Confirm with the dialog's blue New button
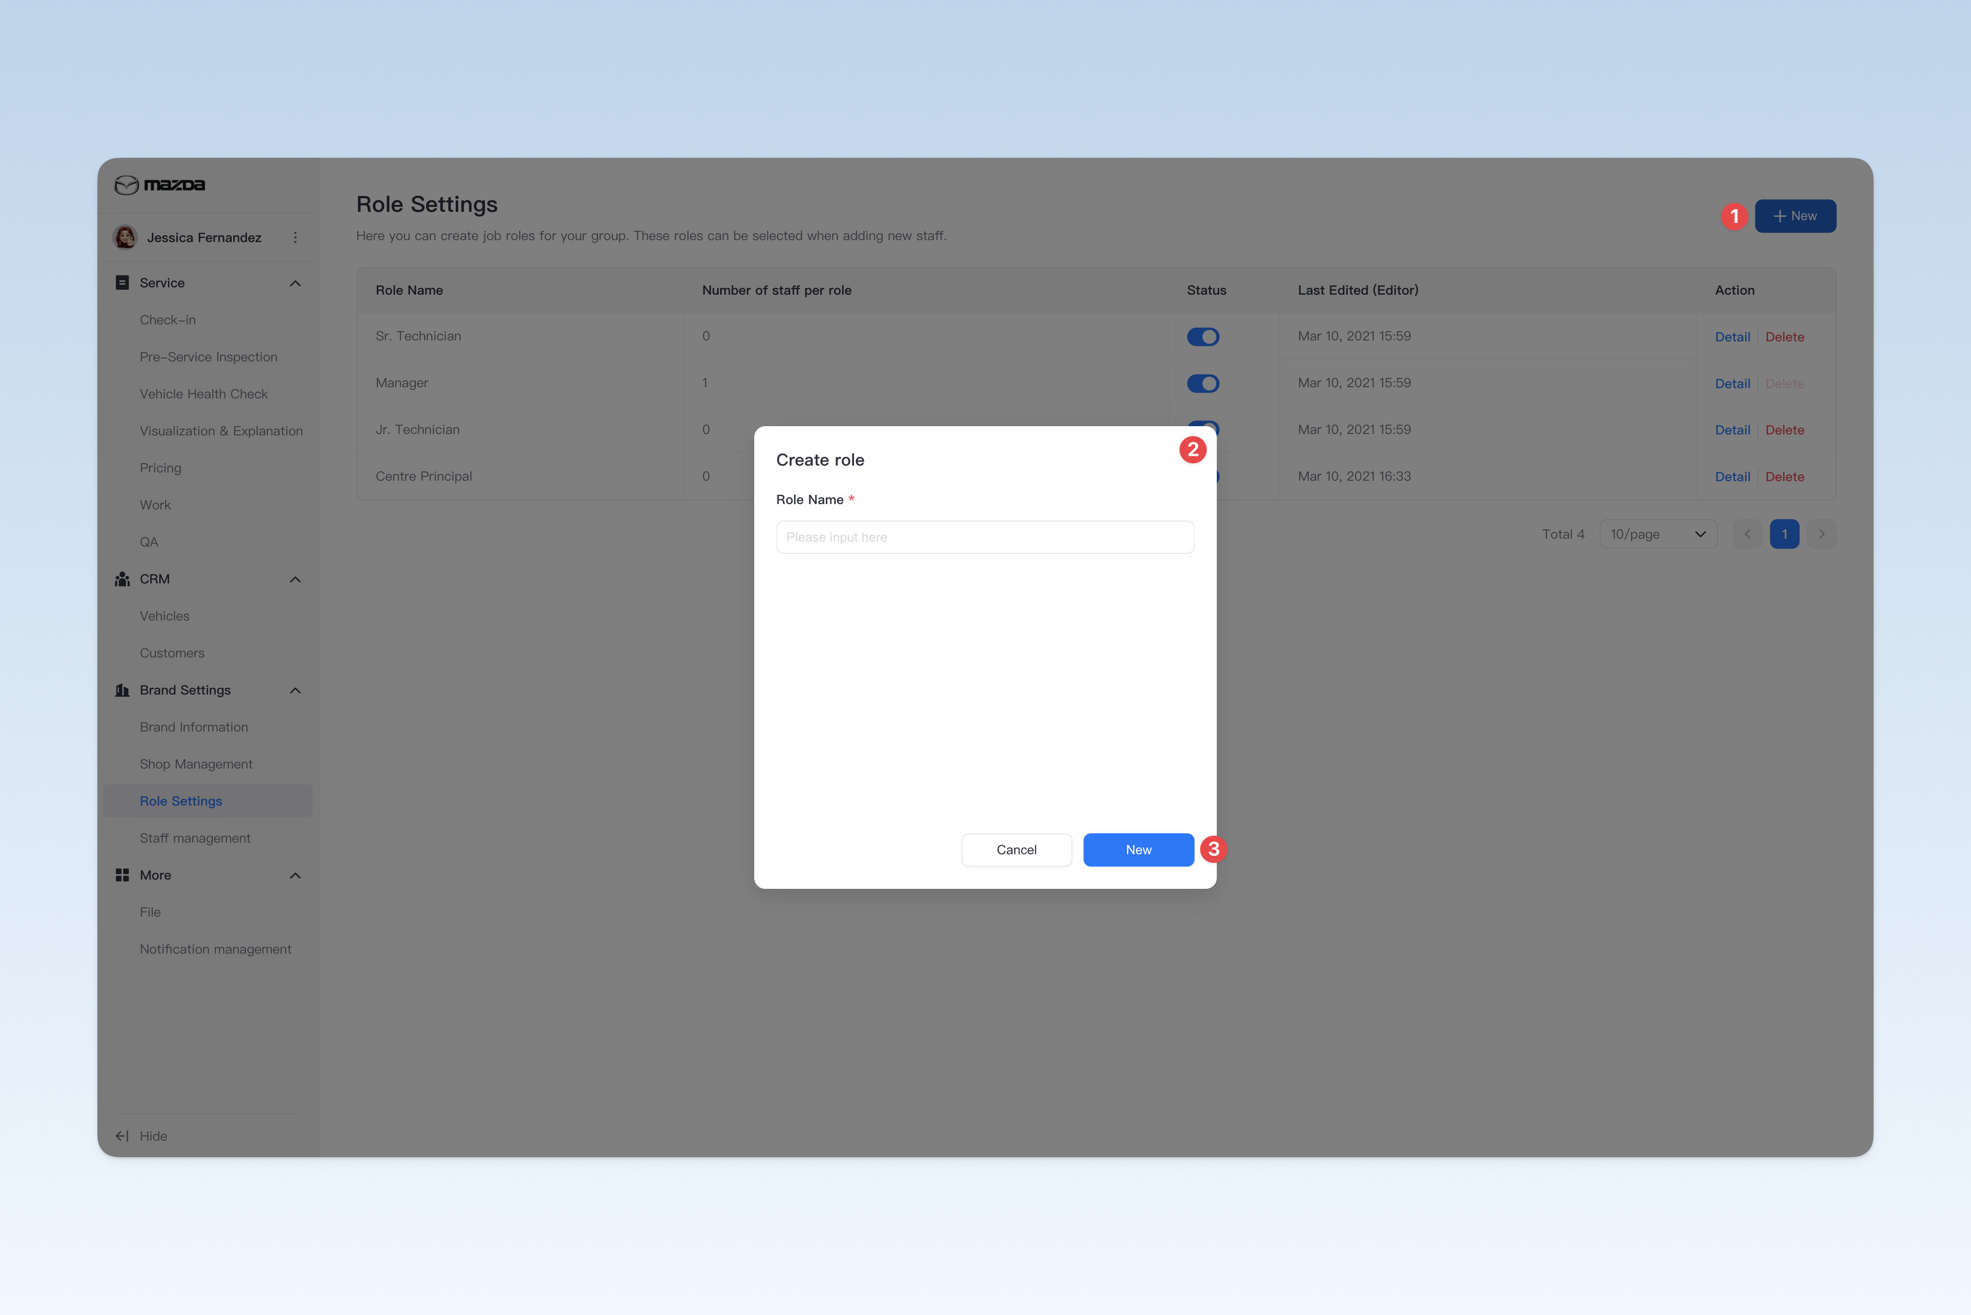Screen dimensions: 1971x1315 tap(1138, 849)
